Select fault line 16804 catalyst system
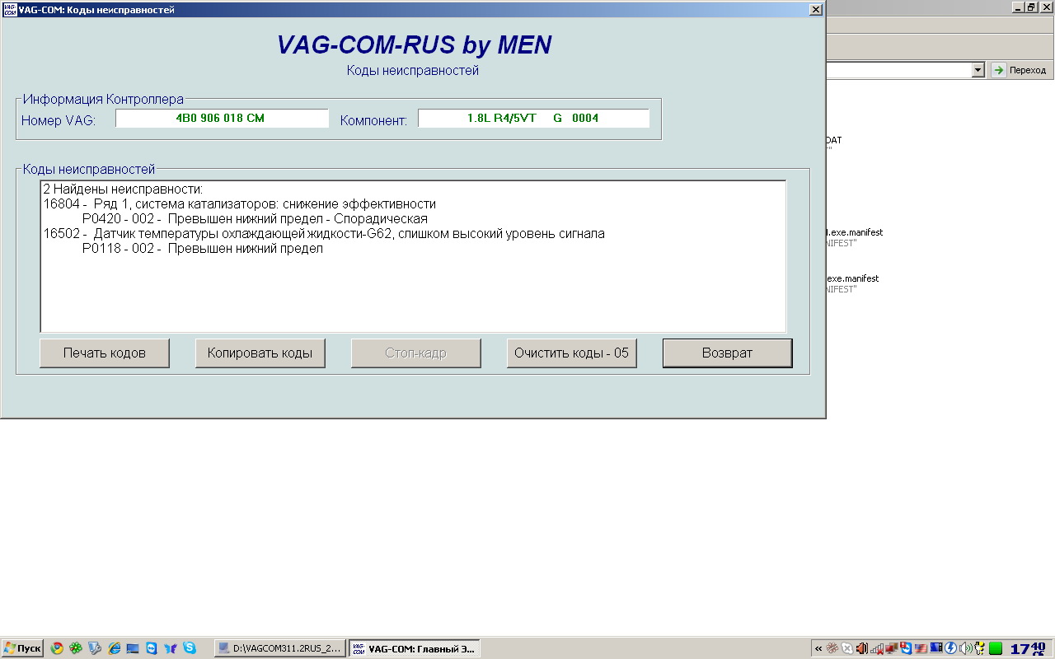This screenshot has height=659, width=1055. pos(239,204)
